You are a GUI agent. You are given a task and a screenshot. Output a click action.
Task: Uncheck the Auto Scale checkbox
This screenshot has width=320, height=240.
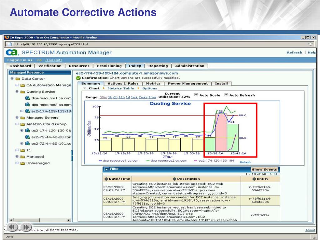196,95
